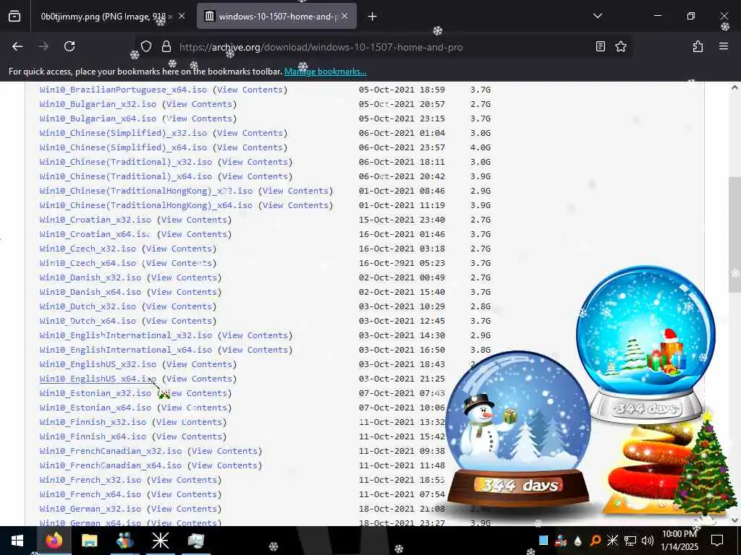Open File Explorer from taskbar
741x555 pixels.
pyautogui.click(x=89, y=541)
